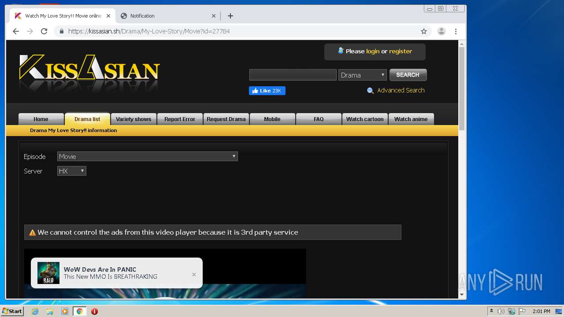Switch to Chrome in the taskbar
This screenshot has height=317, width=564.
(79, 311)
